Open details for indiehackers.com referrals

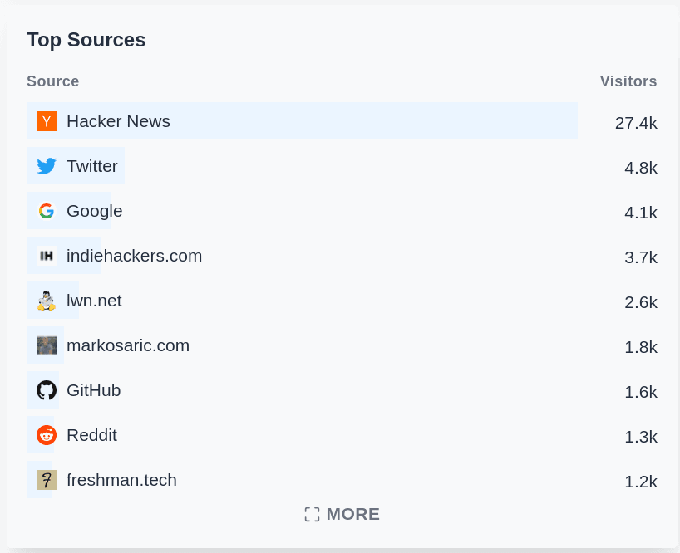134,255
